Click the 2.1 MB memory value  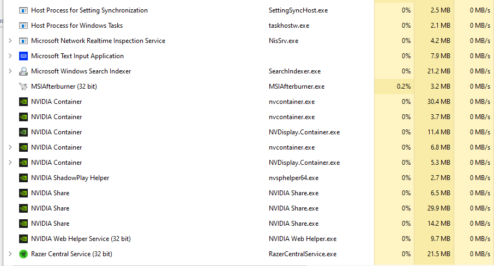pyautogui.click(x=440, y=26)
